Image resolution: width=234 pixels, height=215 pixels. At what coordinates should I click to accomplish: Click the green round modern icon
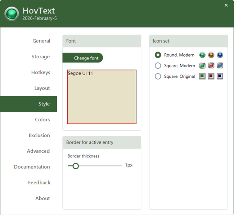202,55
